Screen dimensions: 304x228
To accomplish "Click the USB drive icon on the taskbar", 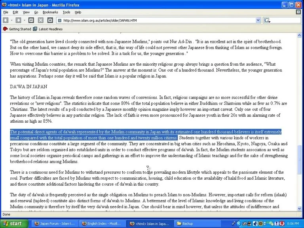I will click(x=234, y=224).
